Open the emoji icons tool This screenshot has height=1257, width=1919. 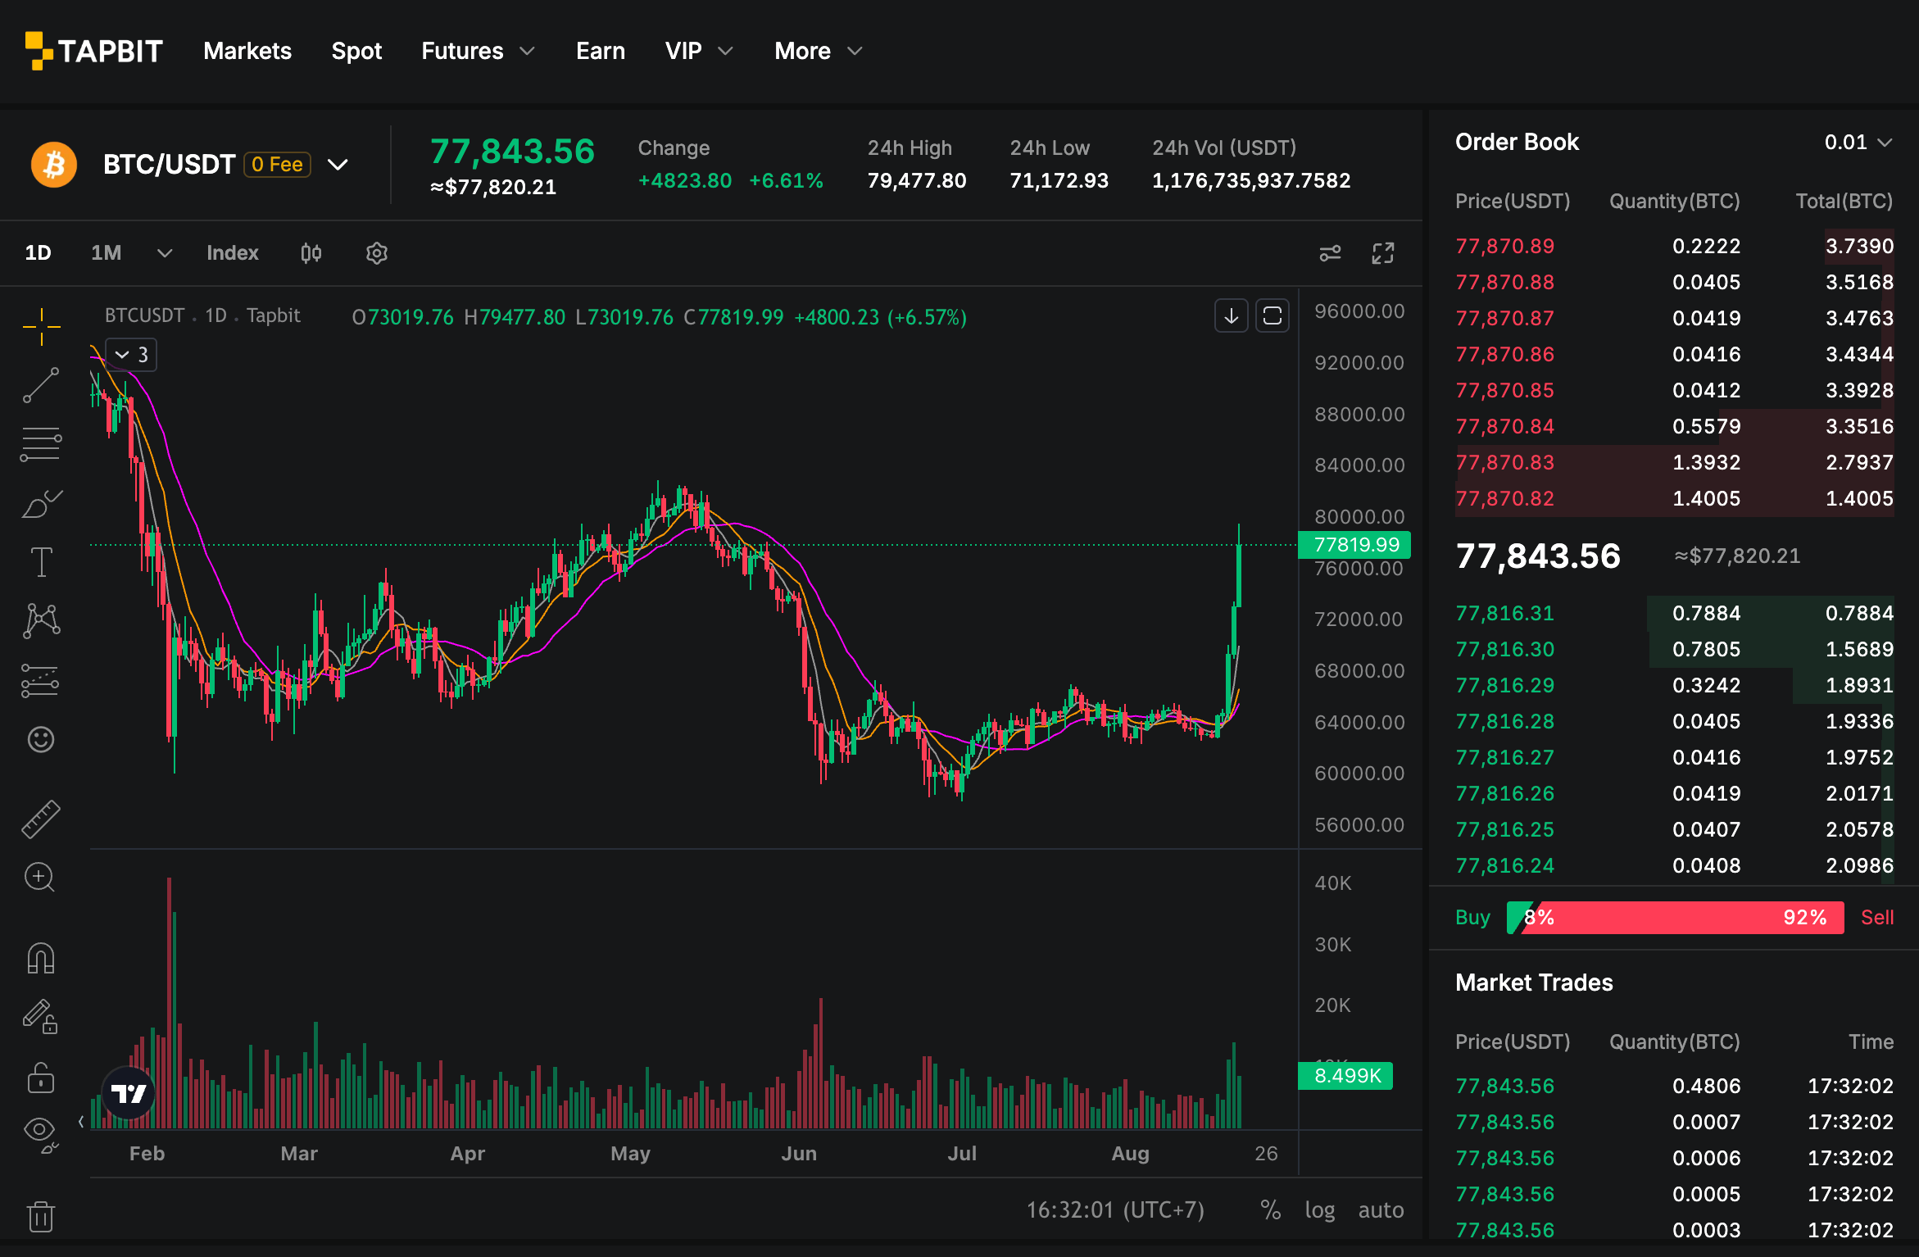[x=41, y=740]
